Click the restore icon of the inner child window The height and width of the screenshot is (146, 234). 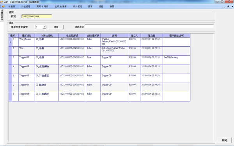(228, 7)
